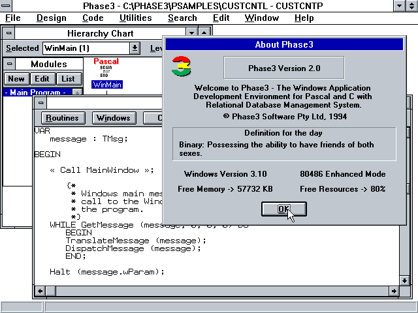
Task: Open the Utilities menu
Action: pos(135,18)
